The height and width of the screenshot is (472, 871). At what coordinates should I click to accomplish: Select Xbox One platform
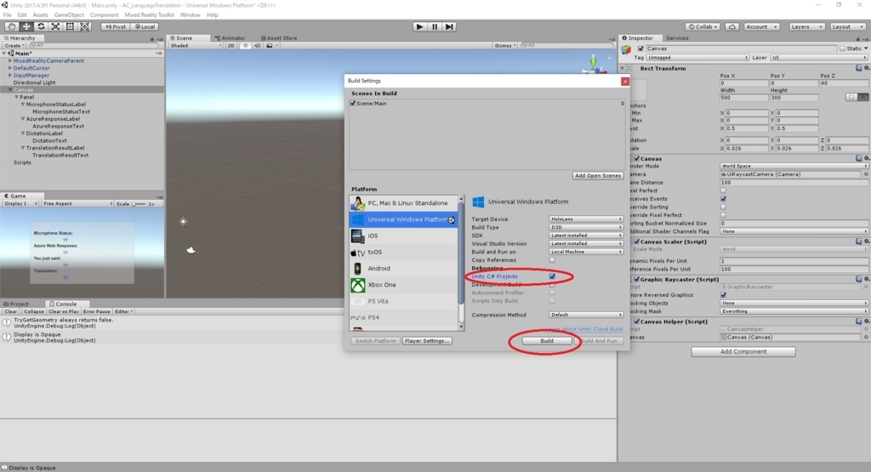403,285
